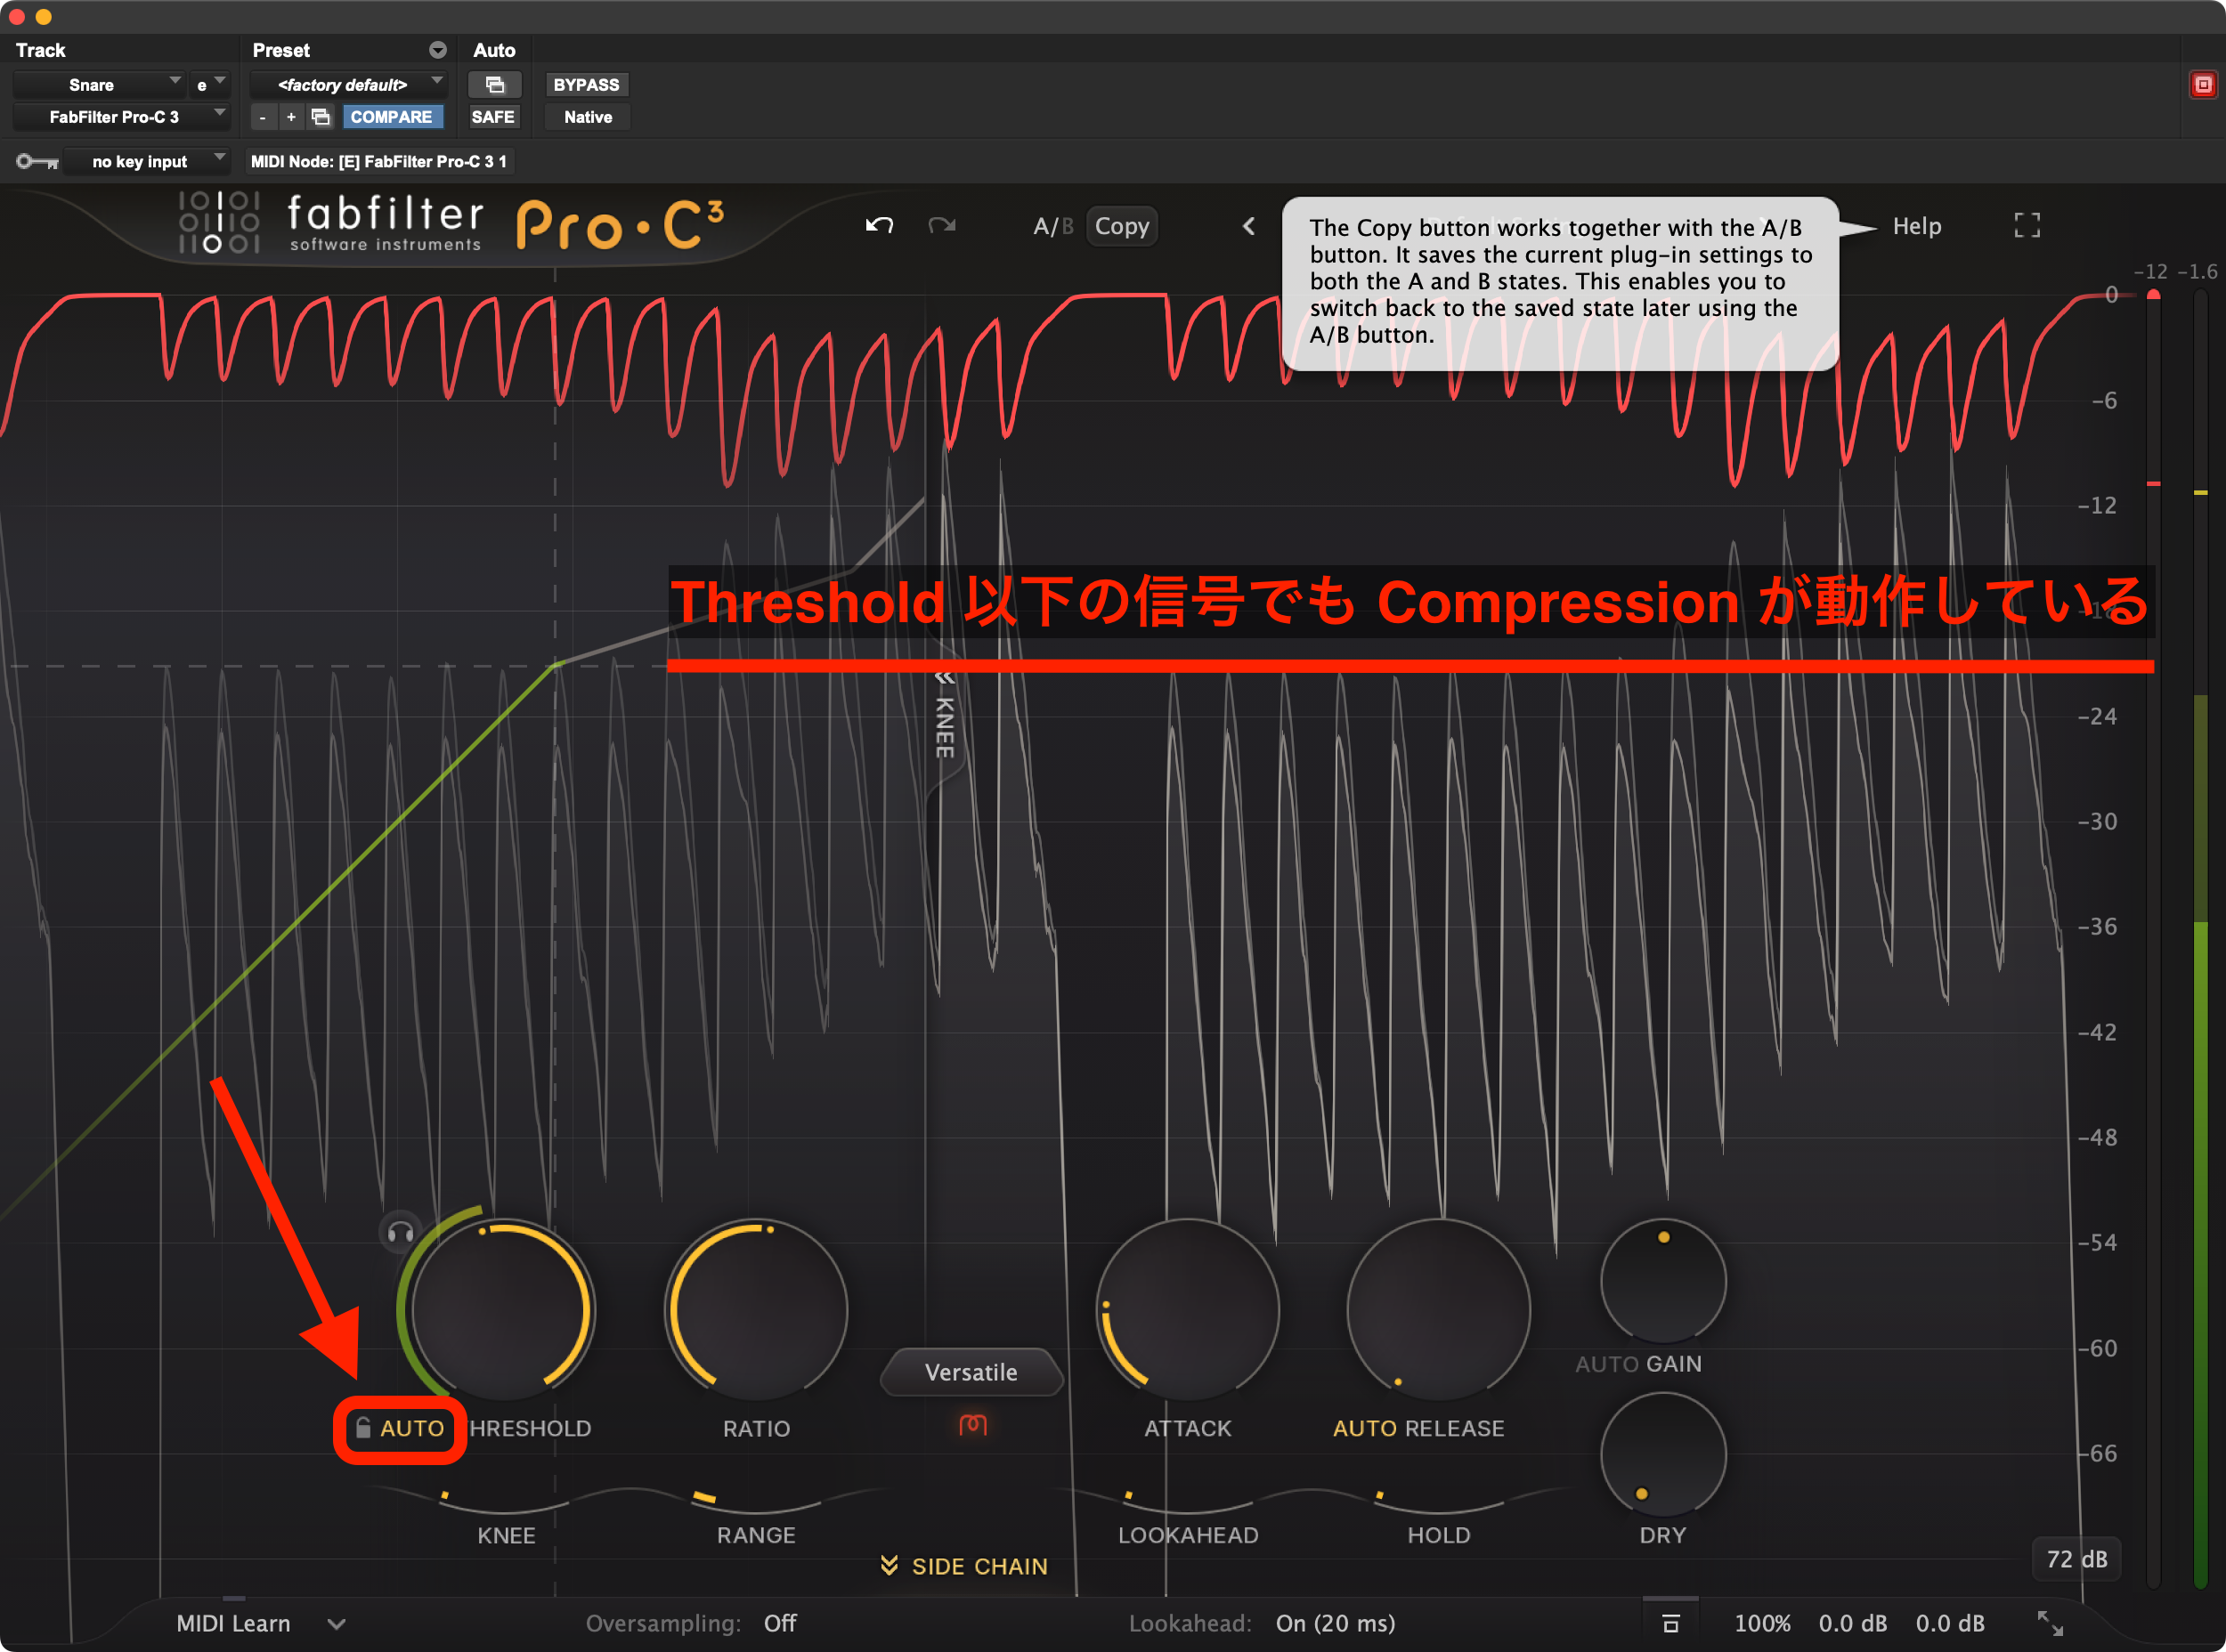The image size is (2226, 1652).
Task: Click the Copy button
Action: pyautogui.click(x=1122, y=226)
